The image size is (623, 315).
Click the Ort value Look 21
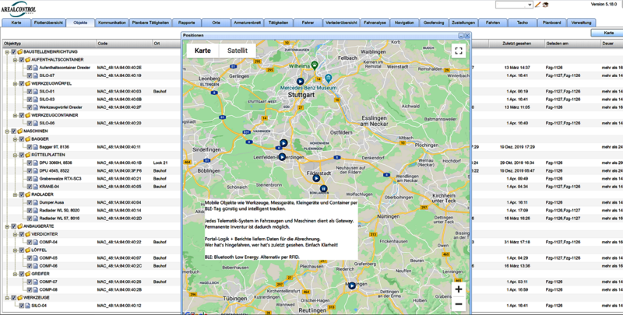tap(160, 163)
